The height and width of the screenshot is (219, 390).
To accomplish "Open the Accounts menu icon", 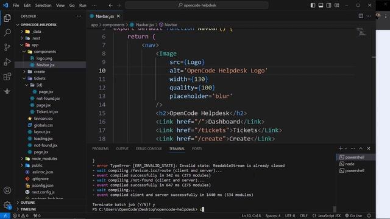I will (7, 190).
